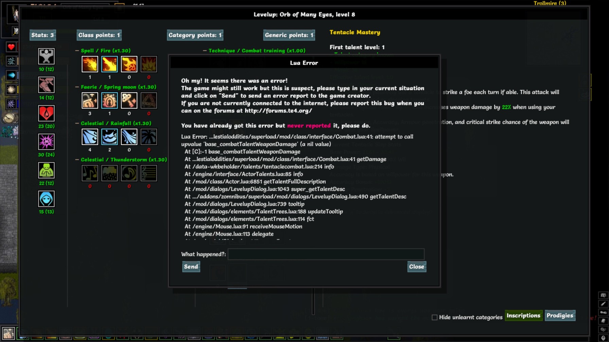The height and width of the screenshot is (342, 609).
Task: Send the Lua error report
Action: click(191, 267)
